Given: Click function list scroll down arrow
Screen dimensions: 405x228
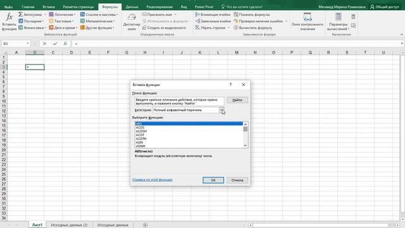Looking at the screenshot, I should click(x=246, y=146).
